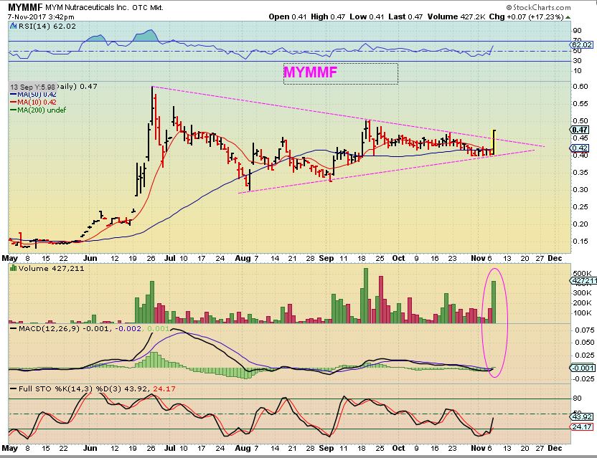
Task: Click the 0.47 last price tag
Action: click(580, 130)
